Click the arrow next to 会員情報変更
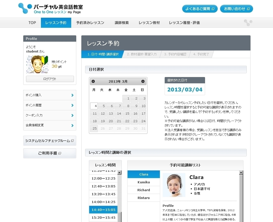Viewport: 273px width, 222px height. 72,125
